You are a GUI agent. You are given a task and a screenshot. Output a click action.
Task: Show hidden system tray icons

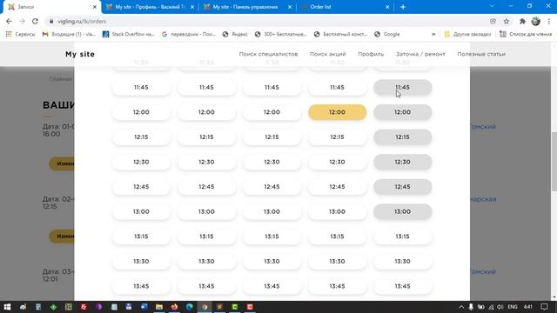click(461, 307)
